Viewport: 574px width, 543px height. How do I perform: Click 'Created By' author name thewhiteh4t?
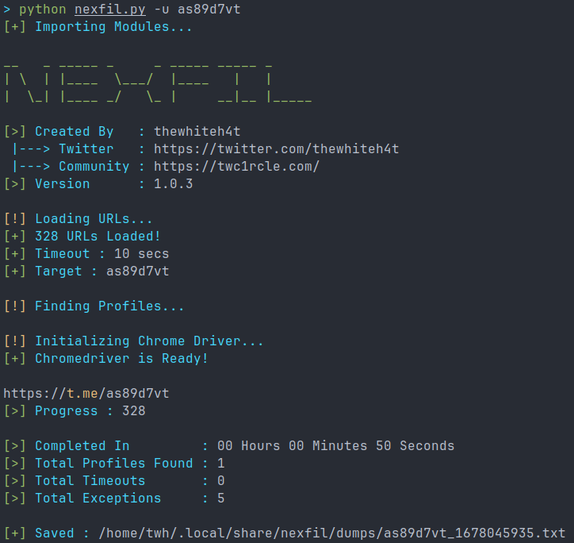[197, 131]
